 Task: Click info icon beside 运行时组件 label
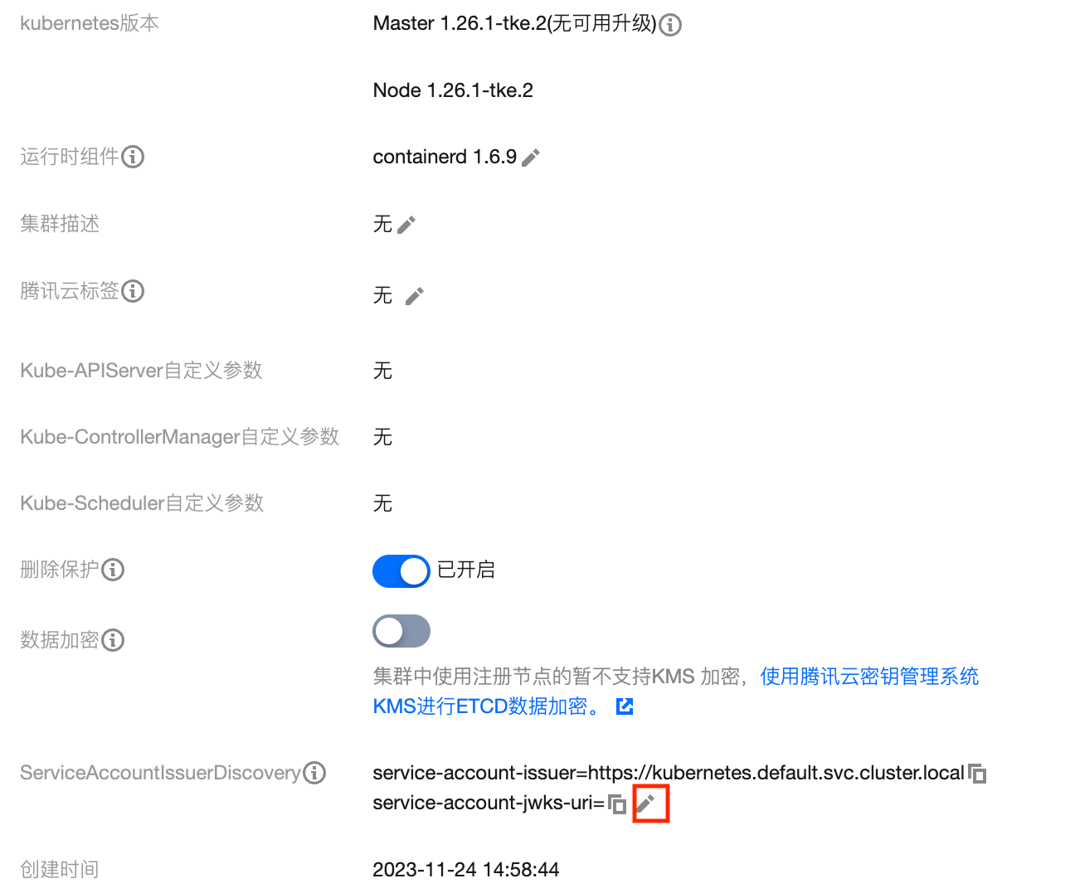[x=133, y=157]
